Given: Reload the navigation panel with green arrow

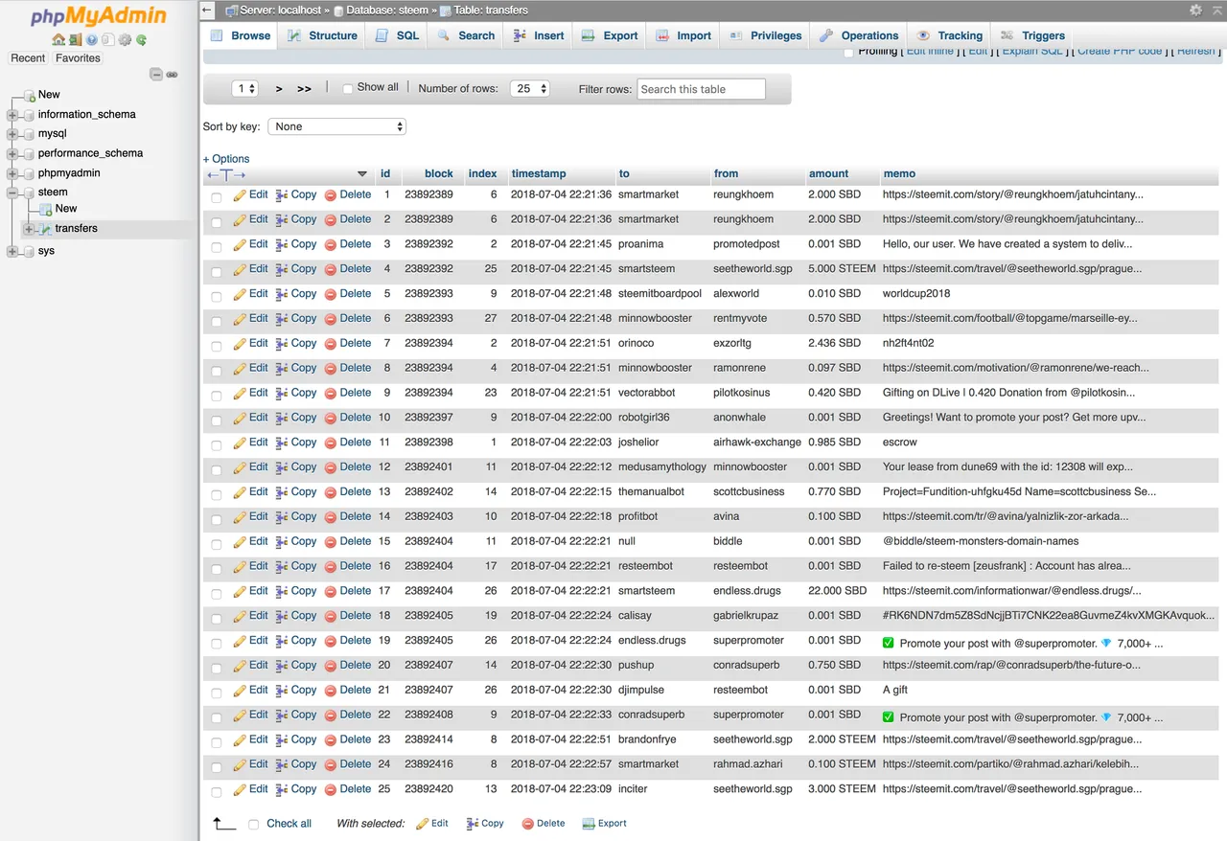Looking at the screenshot, I should [141, 40].
